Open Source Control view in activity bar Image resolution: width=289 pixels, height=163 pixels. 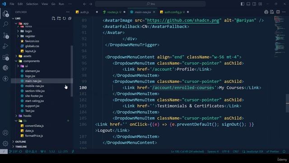pos(5,35)
